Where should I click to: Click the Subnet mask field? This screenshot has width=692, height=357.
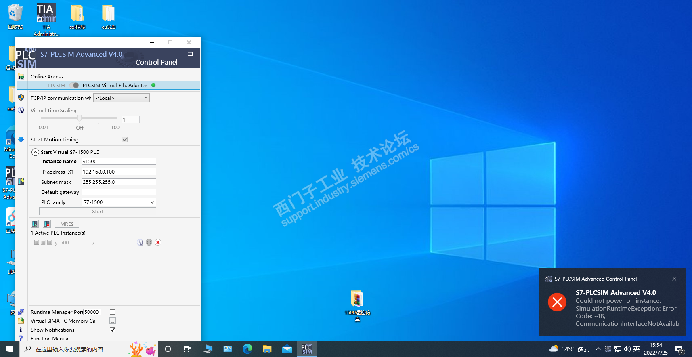(119, 182)
